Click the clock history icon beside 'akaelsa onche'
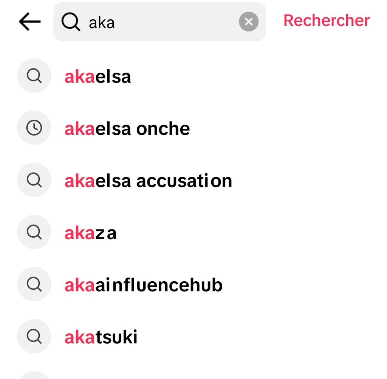This screenshot has width=387, height=379. 34,128
